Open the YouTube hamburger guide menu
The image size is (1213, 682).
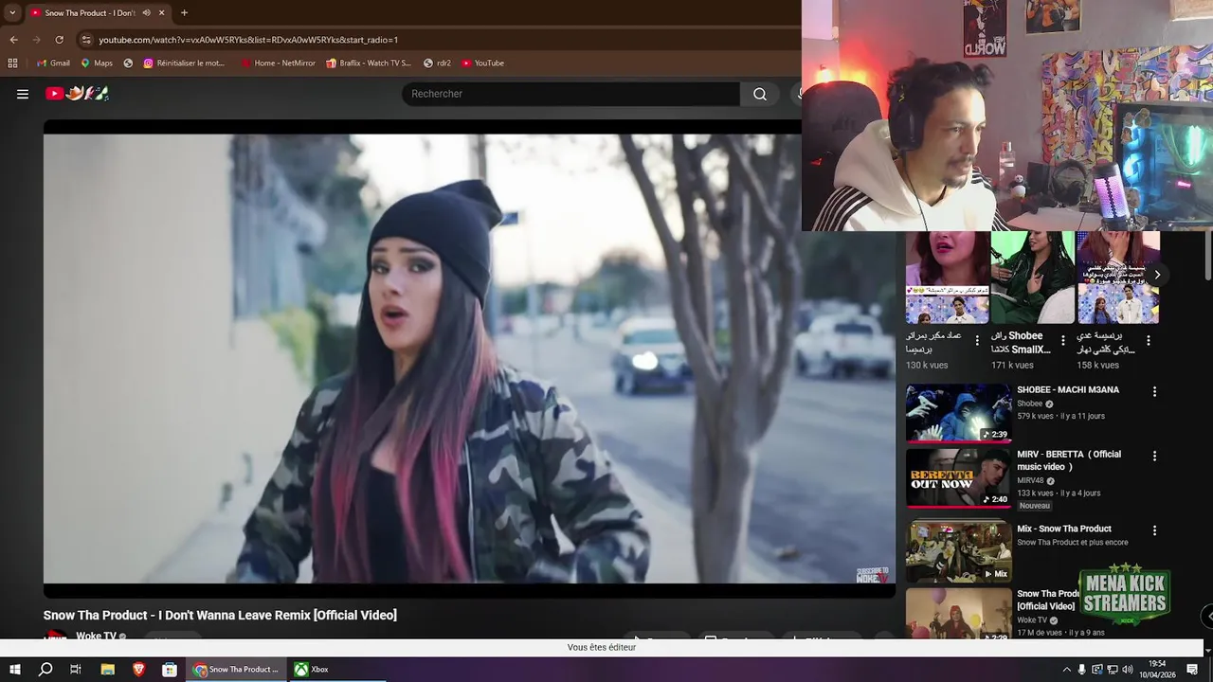(23, 94)
